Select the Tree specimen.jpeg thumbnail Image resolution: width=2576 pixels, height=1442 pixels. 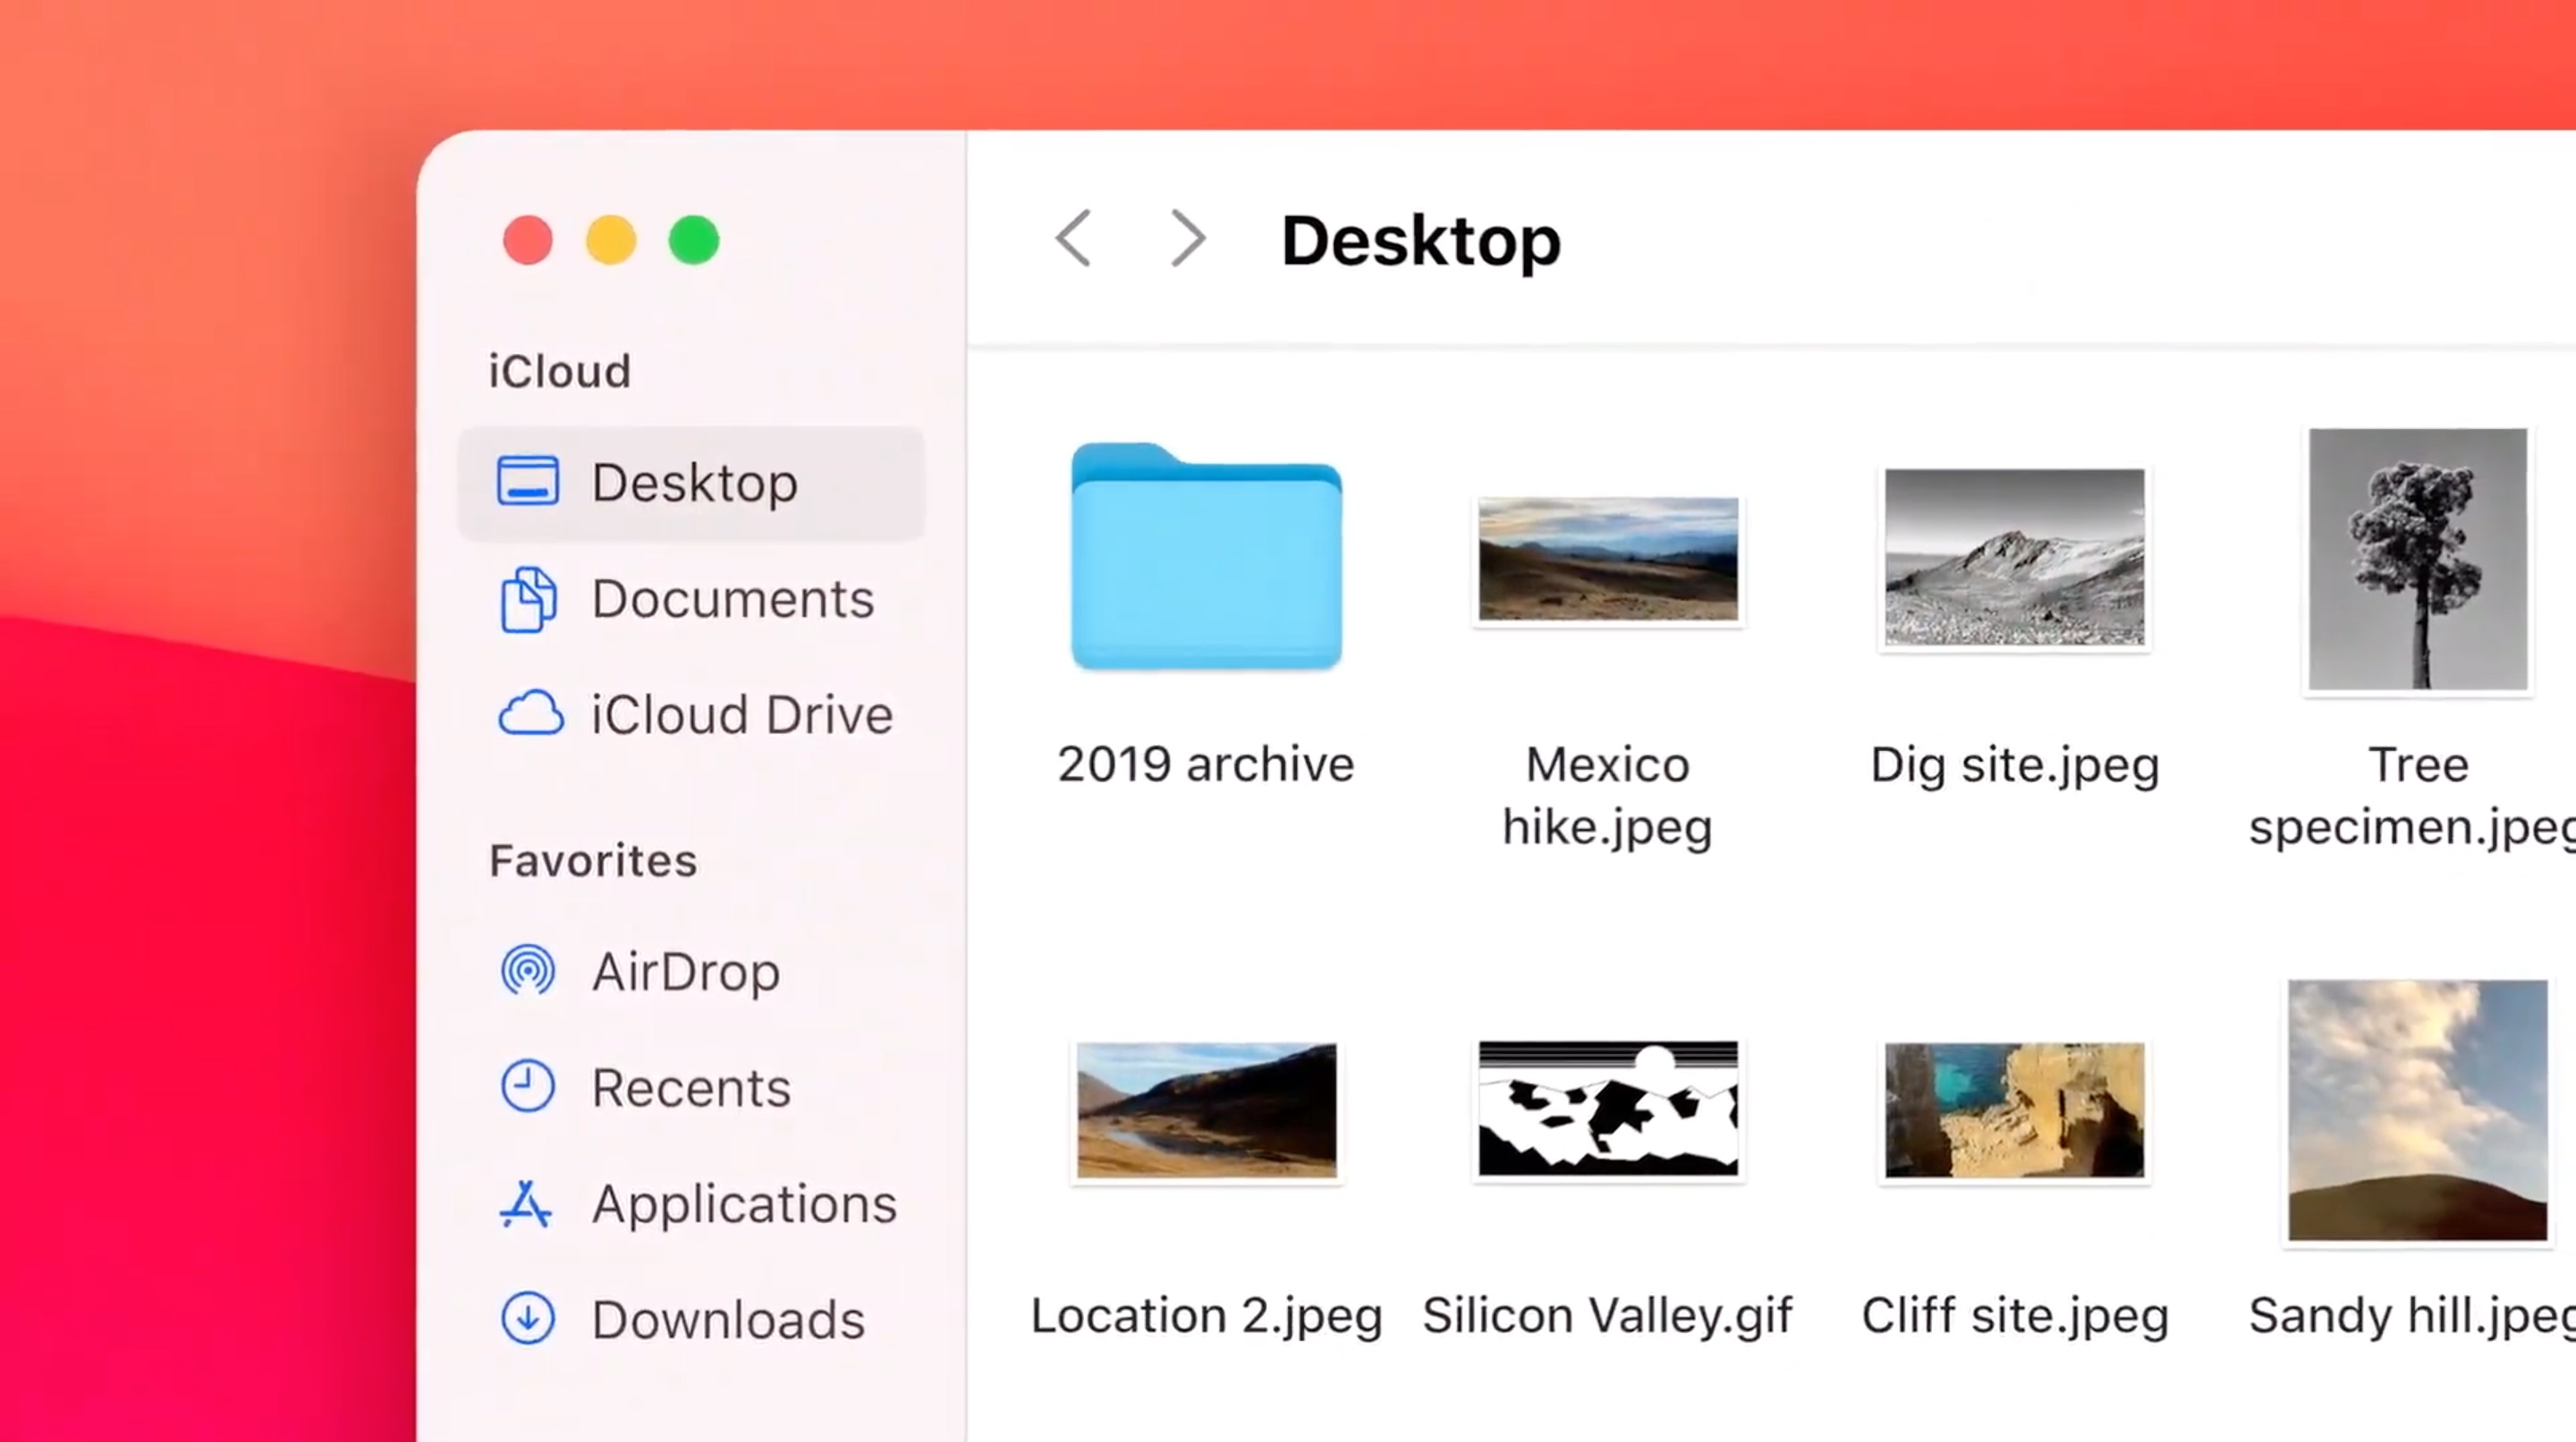pyautogui.click(x=2418, y=560)
